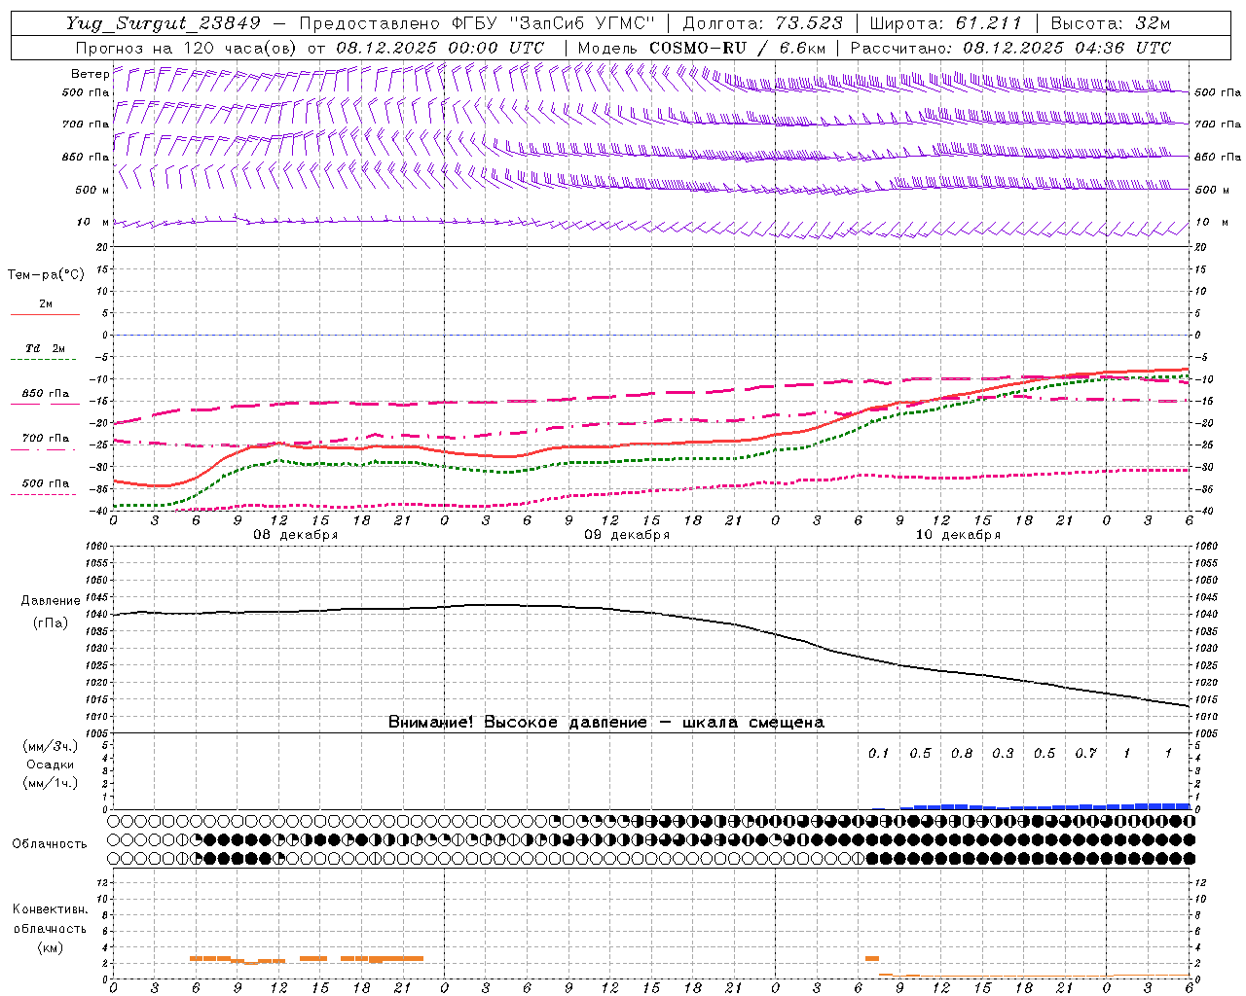
Task: Click the Конвективн. облачность (км) axis label
Action: click(50, 928)
